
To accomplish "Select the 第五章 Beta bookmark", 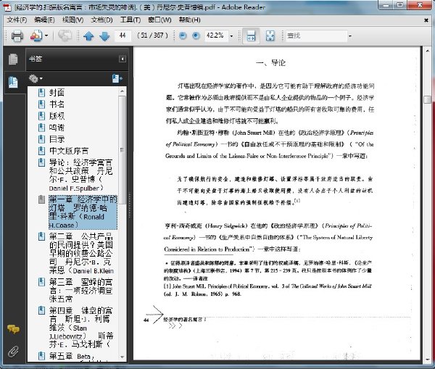I will click(72, 356).
